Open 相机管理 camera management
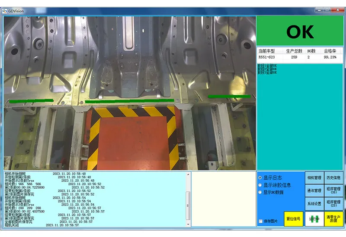This screenshot has width=346, height=237. coord(314,178)
